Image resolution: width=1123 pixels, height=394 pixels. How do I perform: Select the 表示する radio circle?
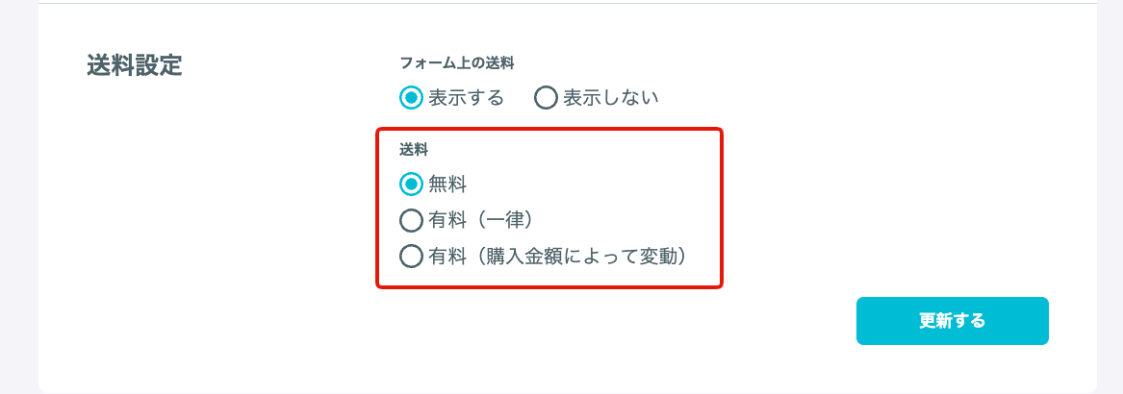click(410, 98)
